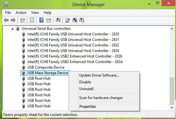The width and height of the screenshot is (176, 119).
Task: Toggle the console tree pane icon
Action: click(x=23, y=20)
